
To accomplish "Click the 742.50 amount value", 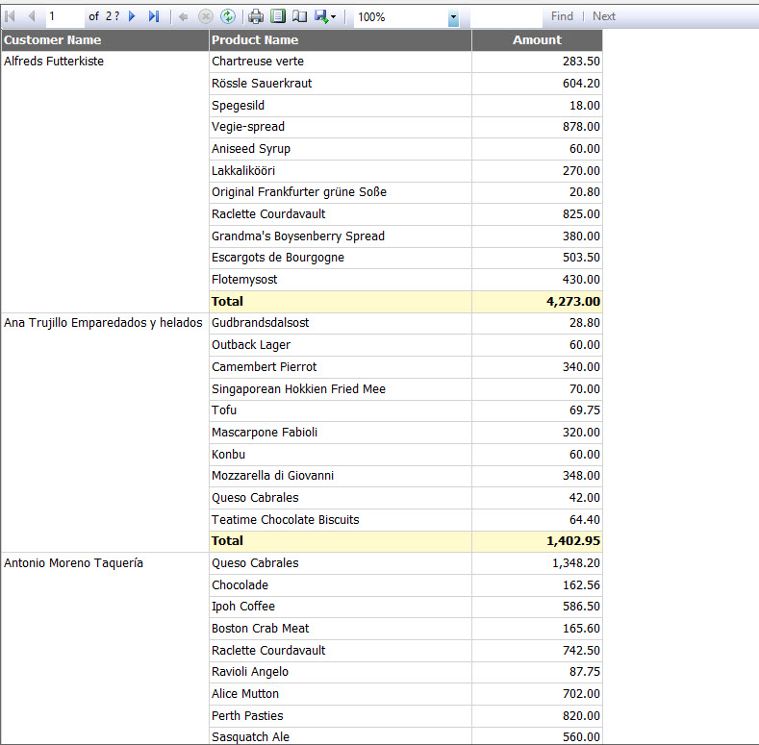I will [538, 651].
